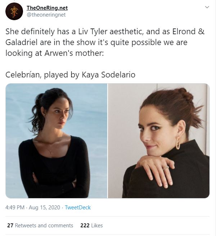Open TheOneRing.net profile avatar
217x236 pixels.
click(14, 11)
